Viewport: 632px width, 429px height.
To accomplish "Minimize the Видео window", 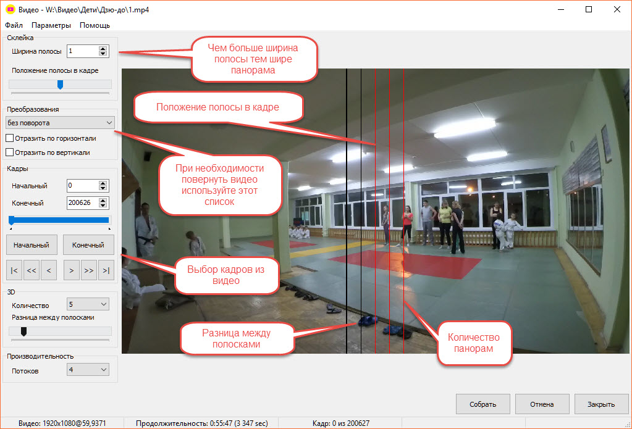I will pyautogui.click(x=561, y=9).
